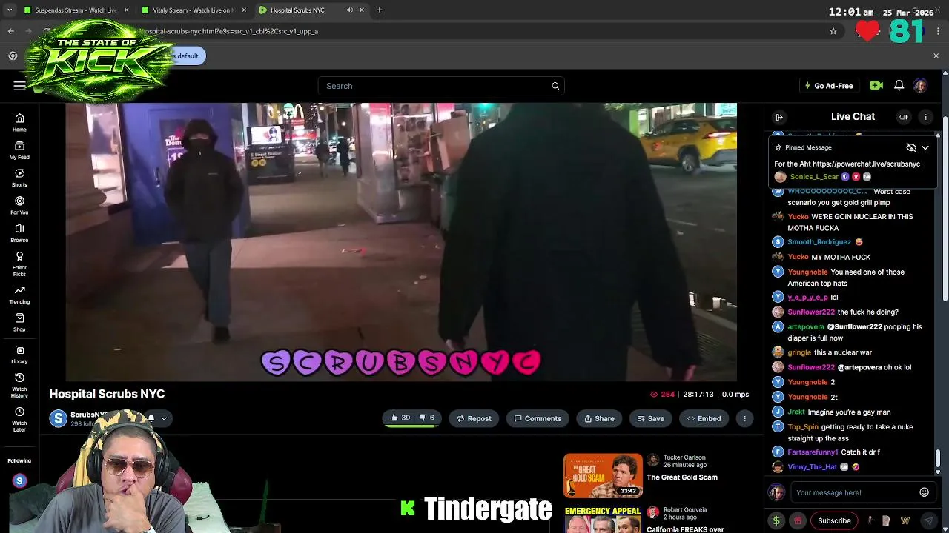Click the green dollar tip icon

click(776, 520)
